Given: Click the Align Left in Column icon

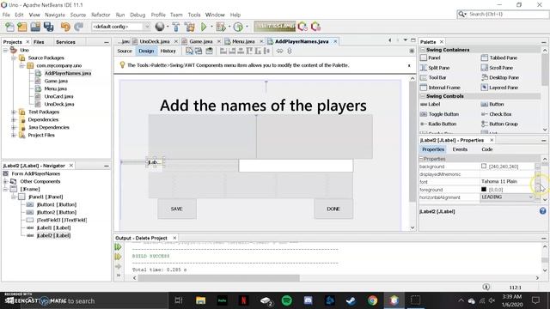Looking at the screenshot, I should tap(223, 51).
